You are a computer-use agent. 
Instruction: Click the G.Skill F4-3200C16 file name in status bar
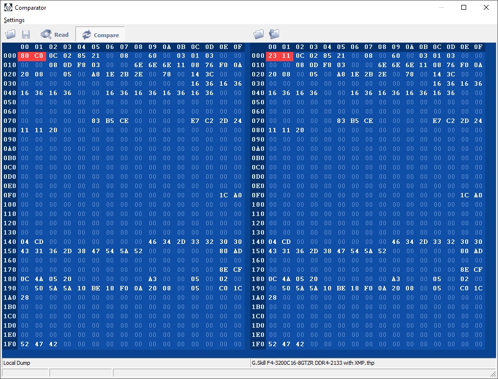point(313,363)
